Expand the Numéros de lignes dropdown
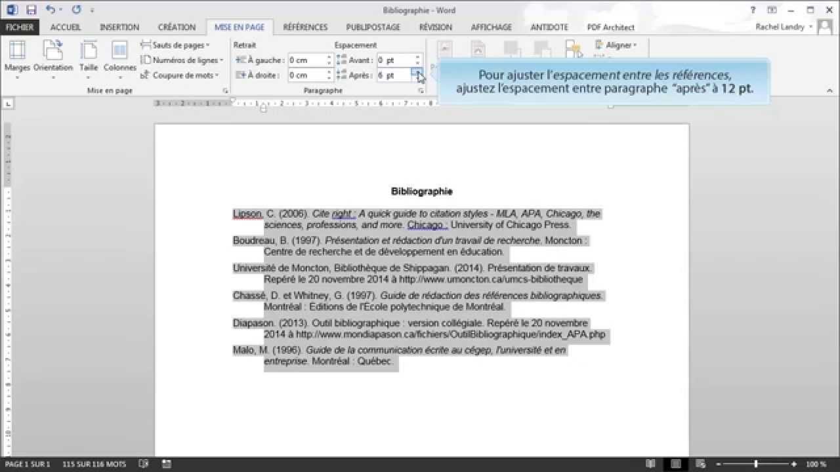The height and width of the screenshot is (472, 840). coord(182,60)
